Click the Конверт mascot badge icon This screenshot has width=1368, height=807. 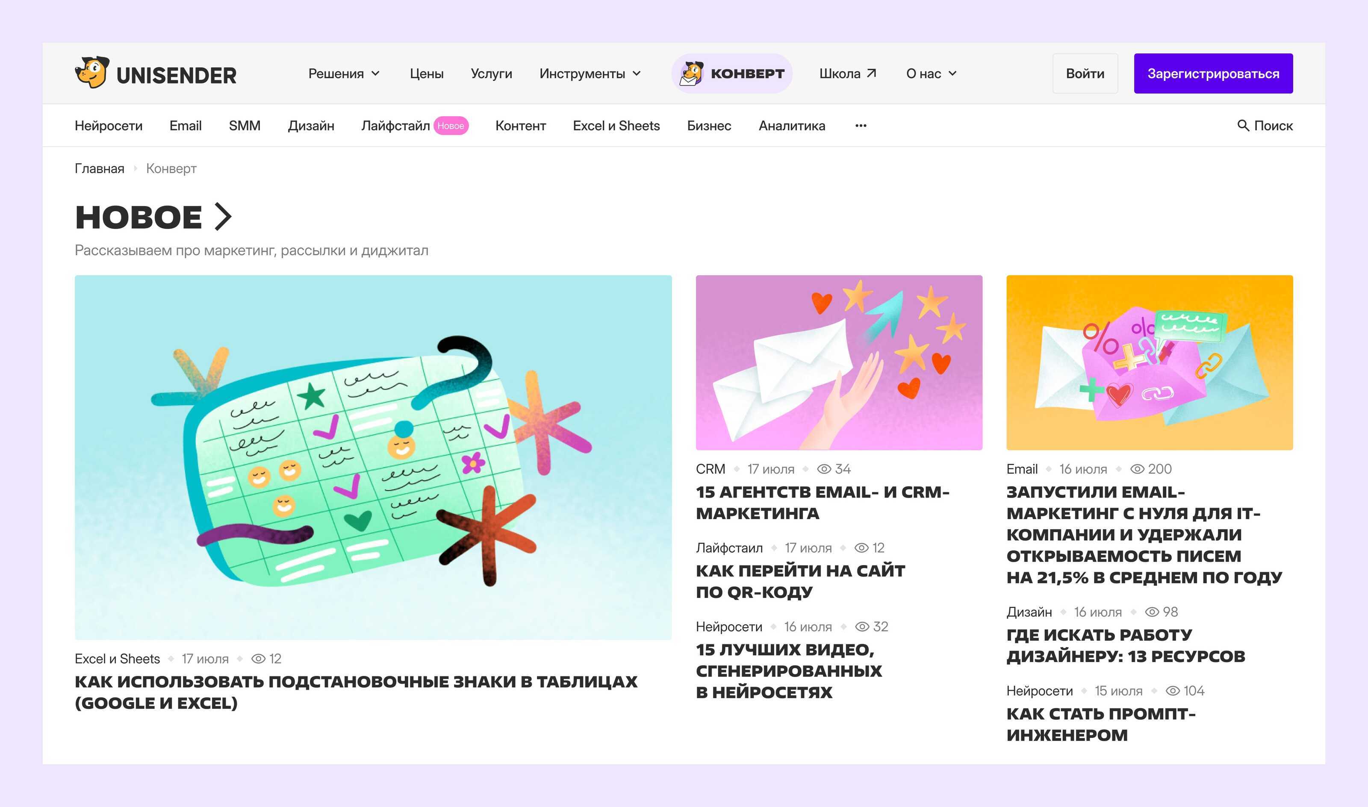692,74
